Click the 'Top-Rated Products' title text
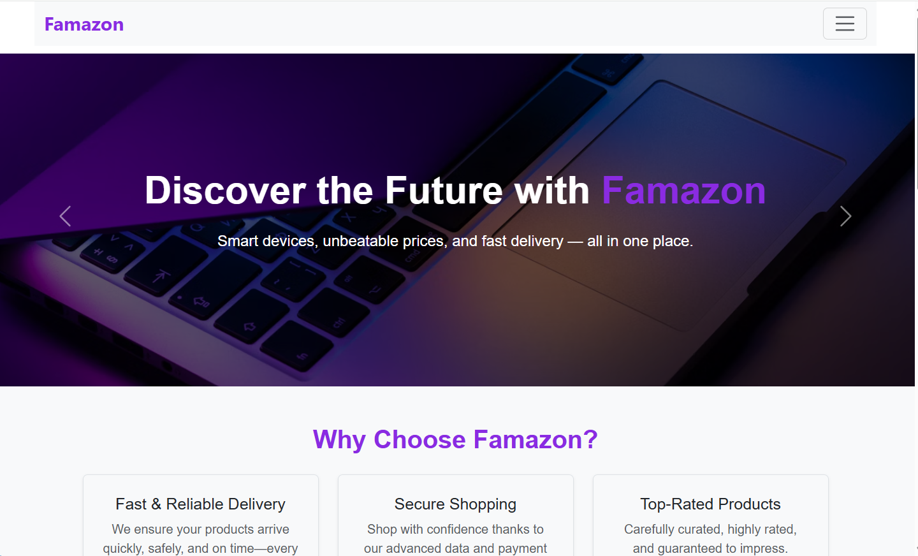918x556 pixels. (710, 504)
